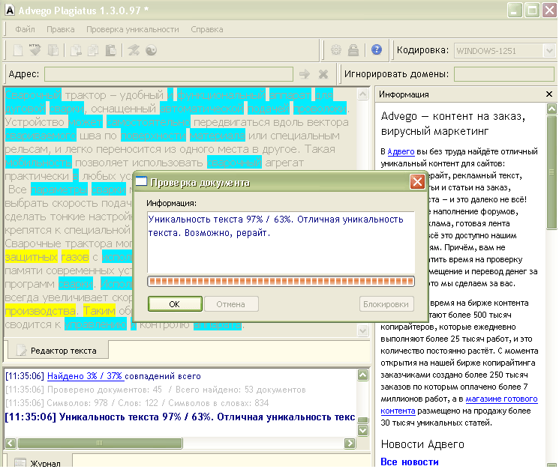Viewport: 559px width, 469px height.
Task: Open settings via the gear icon
Action: (336, 50)
